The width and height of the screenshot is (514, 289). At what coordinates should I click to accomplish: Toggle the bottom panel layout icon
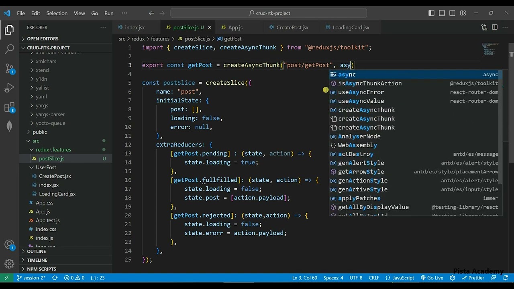point(442,13)
